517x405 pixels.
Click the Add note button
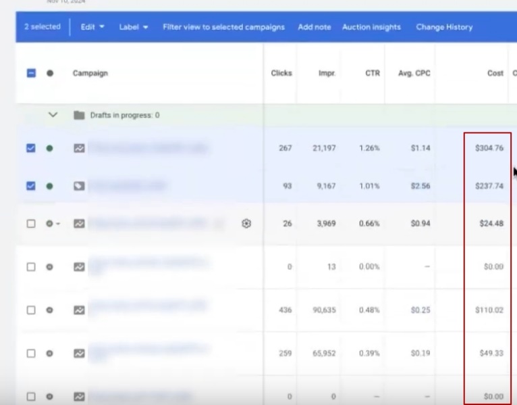pos(315,27)
